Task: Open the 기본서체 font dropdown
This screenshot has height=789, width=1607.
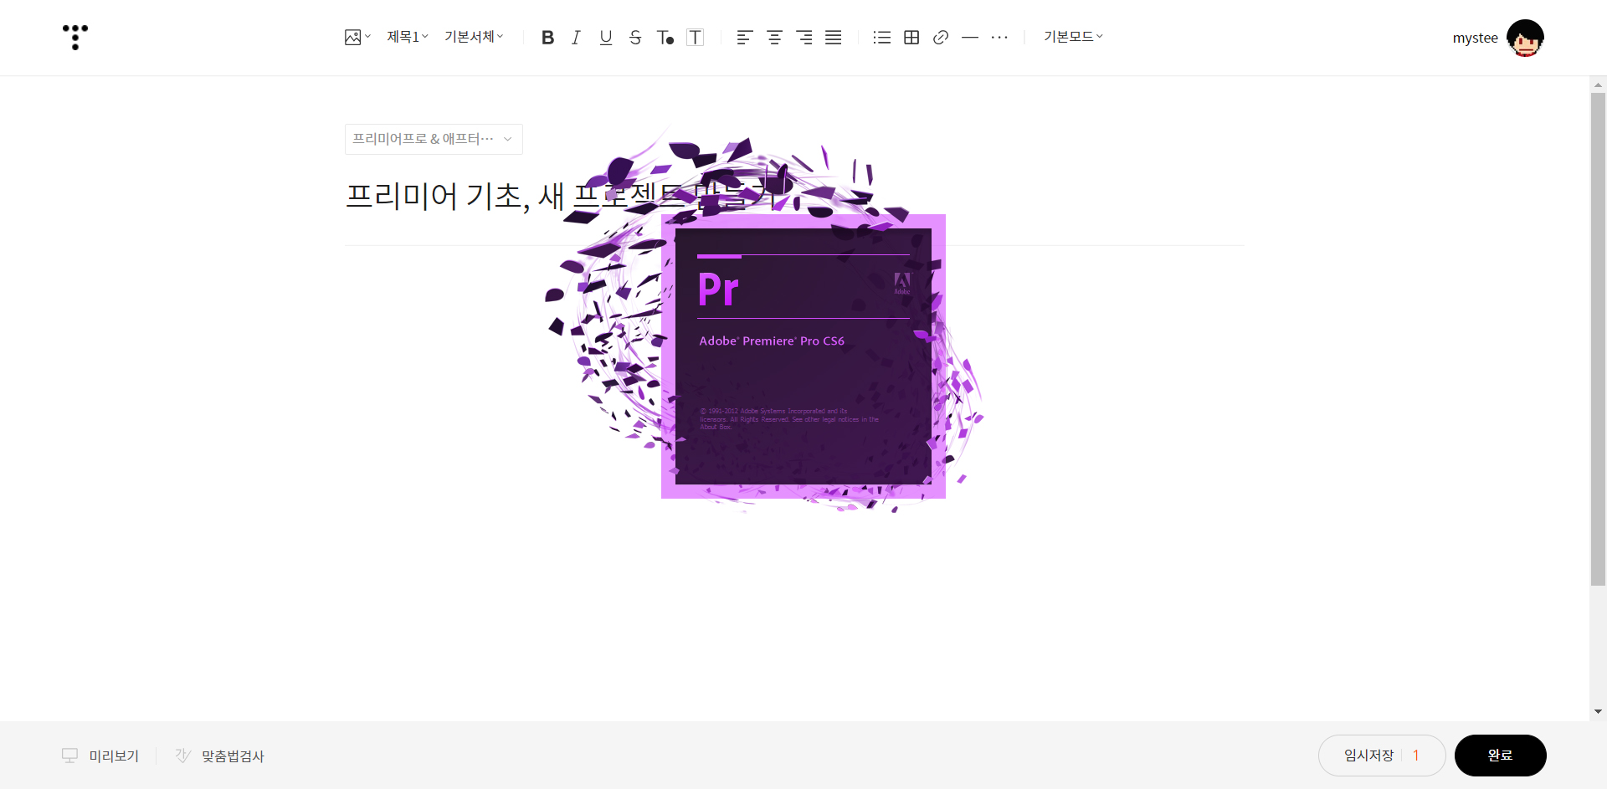Action: [474, 37]
